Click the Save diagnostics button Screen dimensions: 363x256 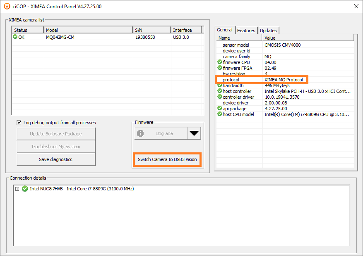coord(56,159)
